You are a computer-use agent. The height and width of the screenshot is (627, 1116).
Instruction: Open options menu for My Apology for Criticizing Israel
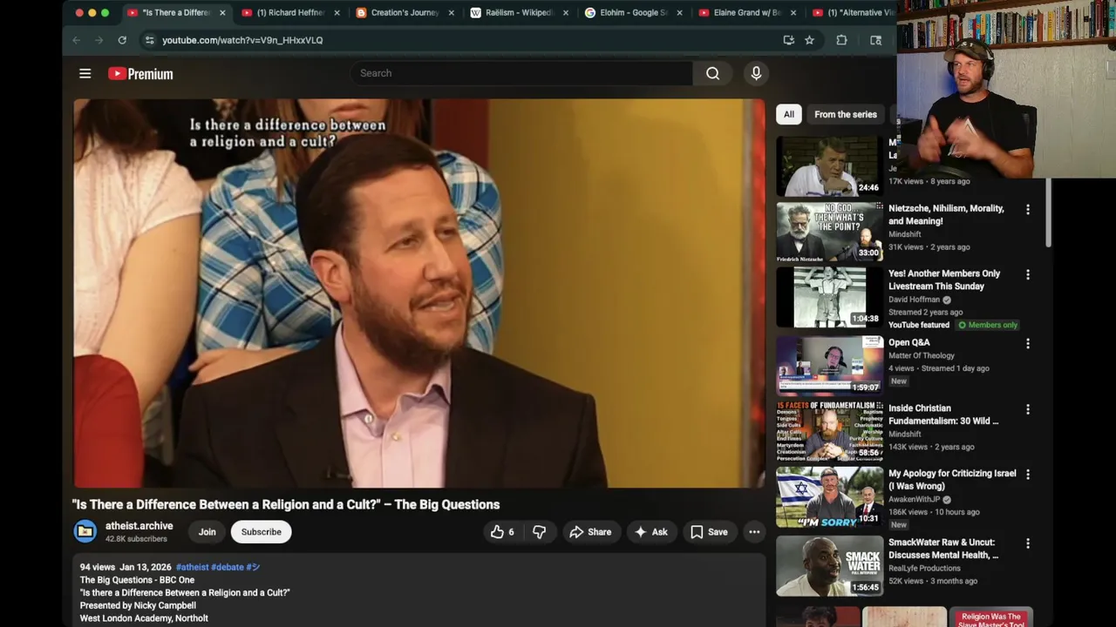coord(1027,475)
